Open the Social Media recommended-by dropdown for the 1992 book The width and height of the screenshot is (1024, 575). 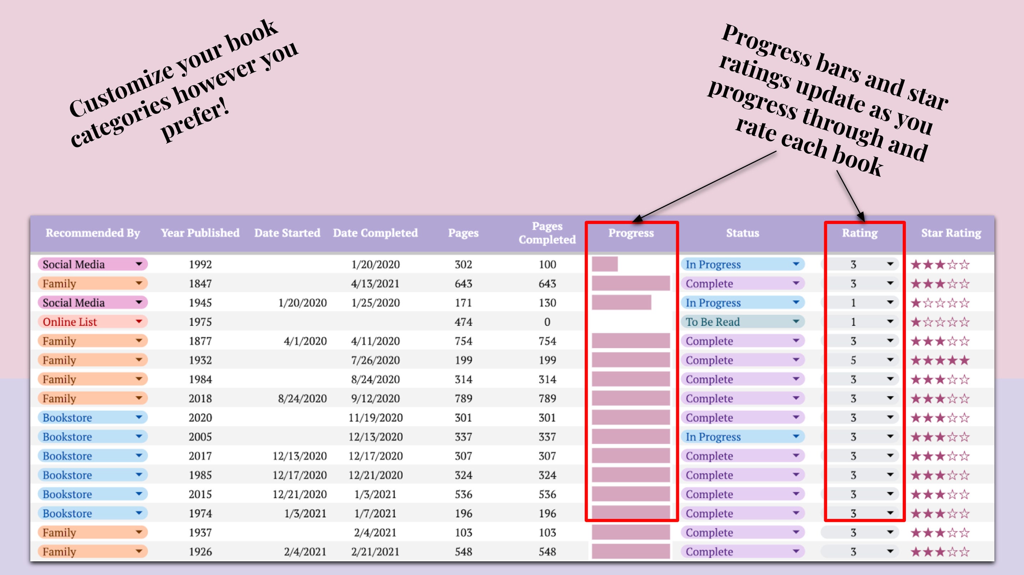tap(140, 264)
